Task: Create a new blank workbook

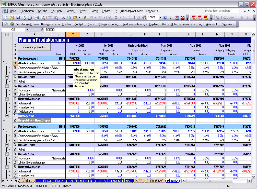Action: (6, 18)
